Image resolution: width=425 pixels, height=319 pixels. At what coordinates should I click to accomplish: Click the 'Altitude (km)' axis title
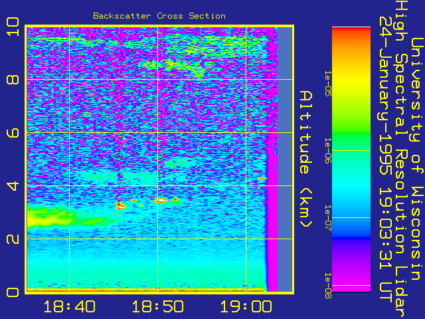tap(306, 159)
